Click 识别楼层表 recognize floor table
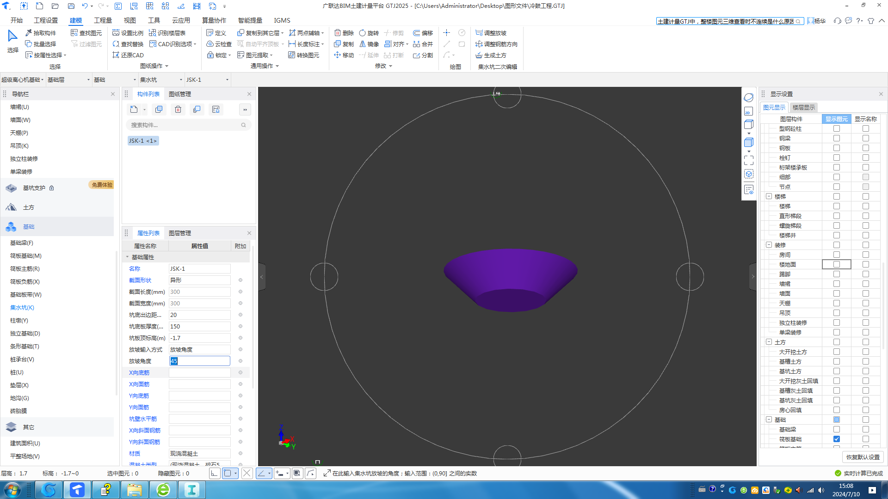This screenshot has width=888, height=499. 167,33
